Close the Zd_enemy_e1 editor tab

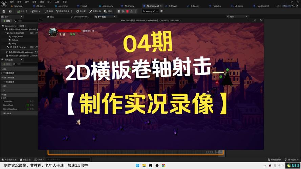[x=161, y=6]
